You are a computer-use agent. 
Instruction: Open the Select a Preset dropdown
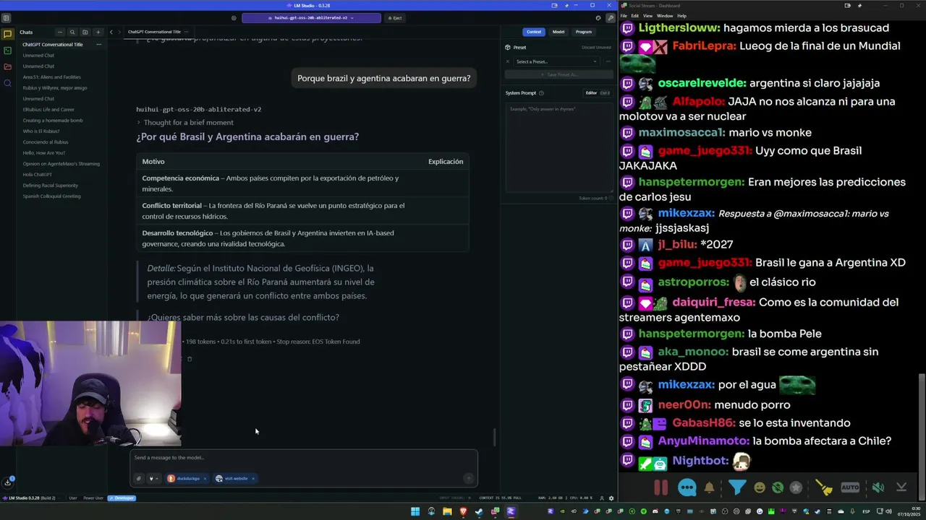coord(556,61)
